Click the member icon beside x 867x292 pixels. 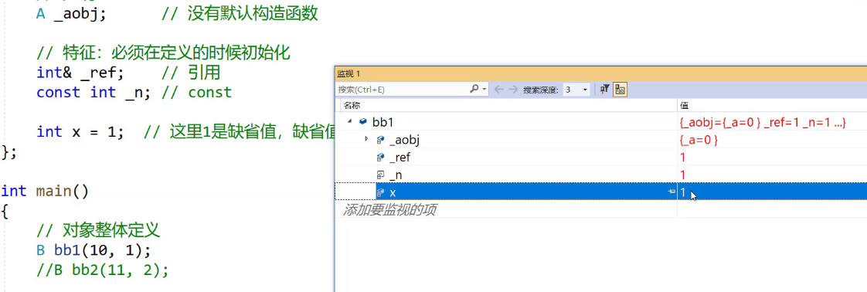[380, 193]
